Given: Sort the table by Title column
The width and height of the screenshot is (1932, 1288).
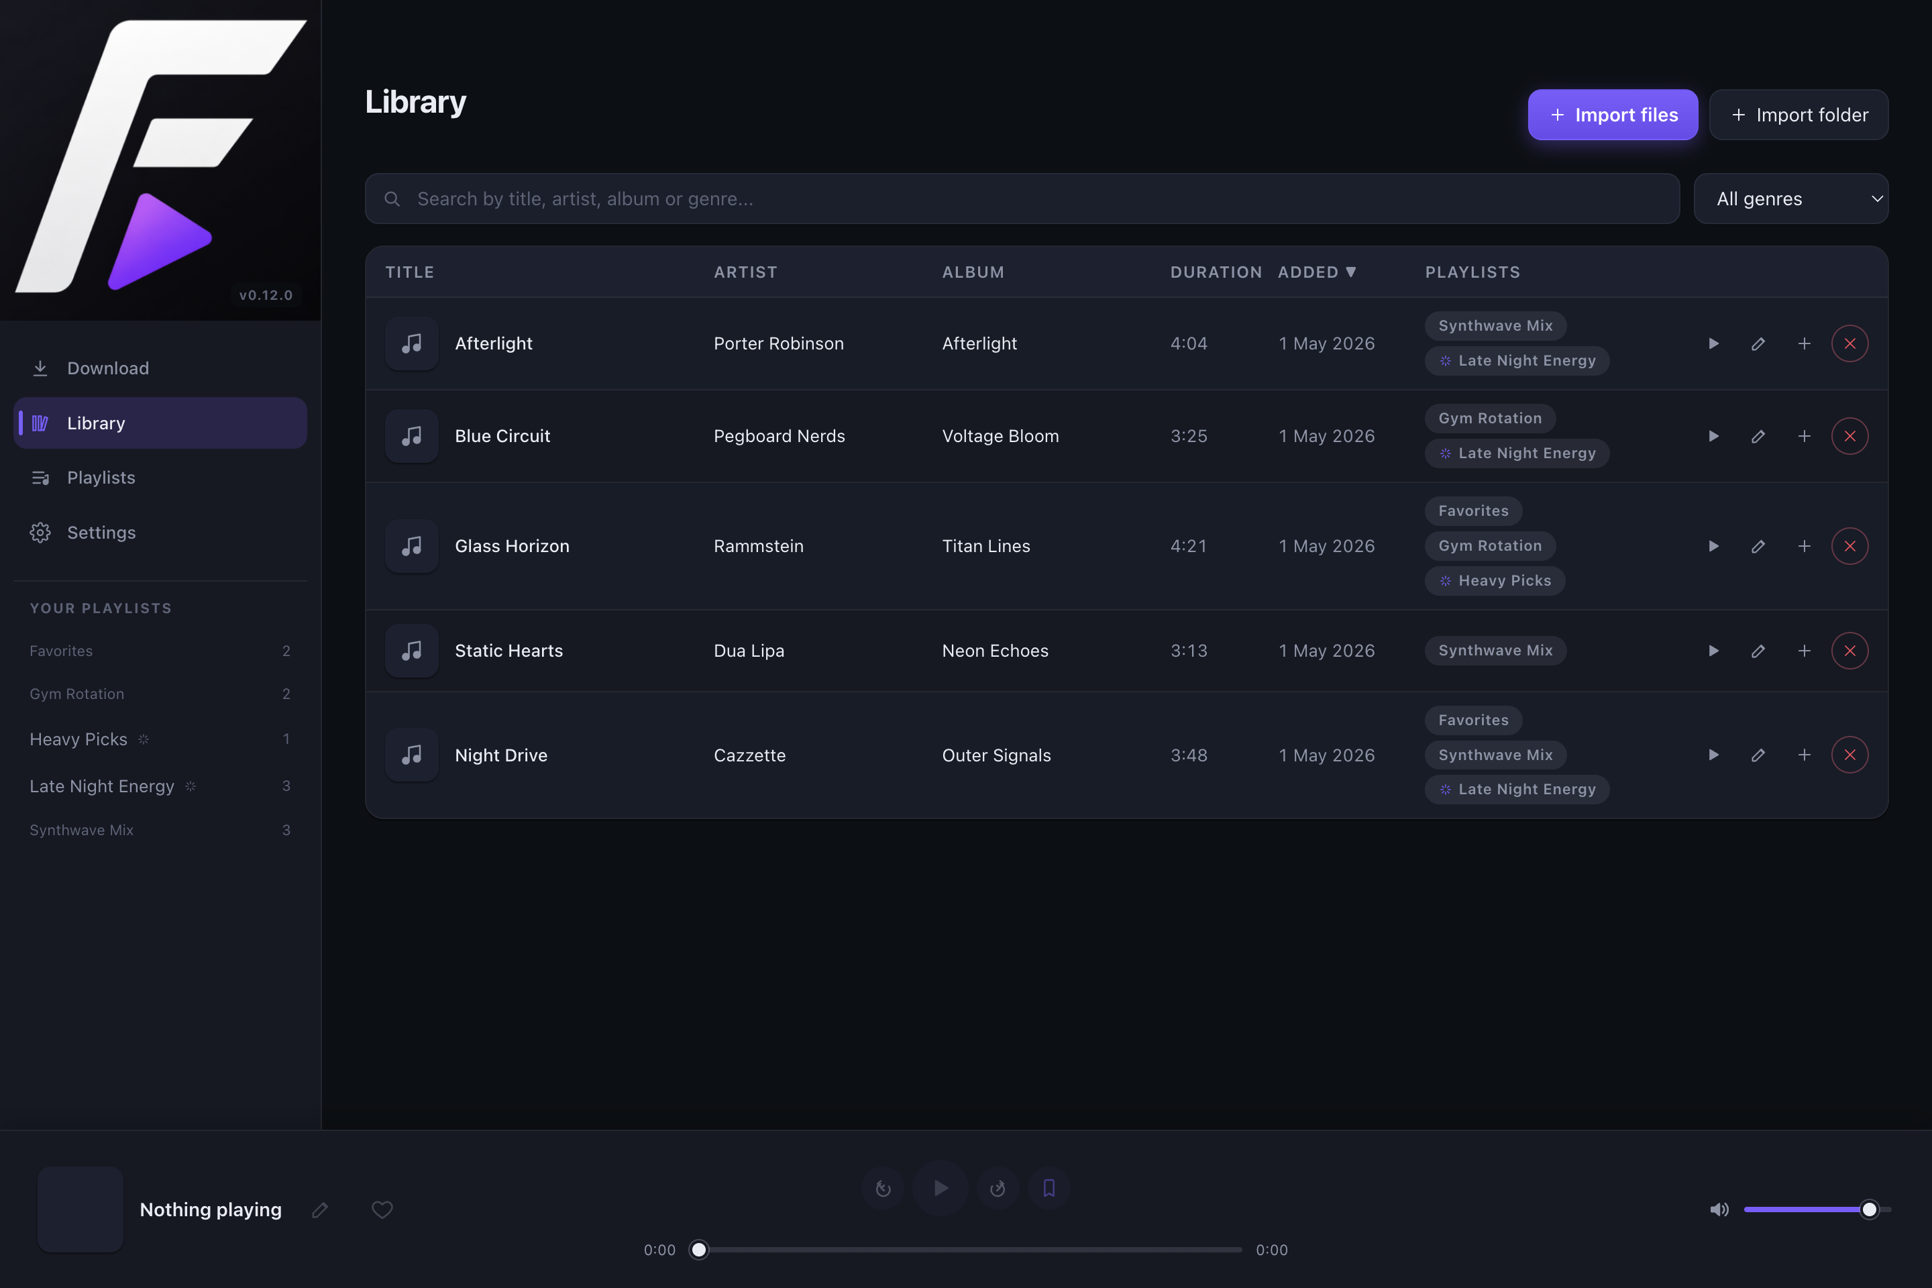Looking at the screenshot, I should tap(410, 272).
